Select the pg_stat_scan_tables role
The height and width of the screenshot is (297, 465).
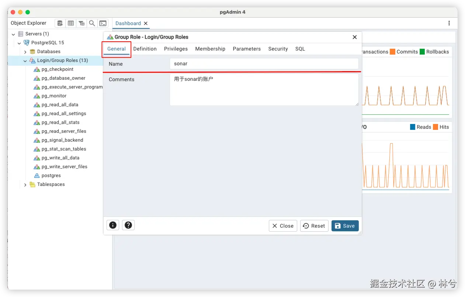64,149
